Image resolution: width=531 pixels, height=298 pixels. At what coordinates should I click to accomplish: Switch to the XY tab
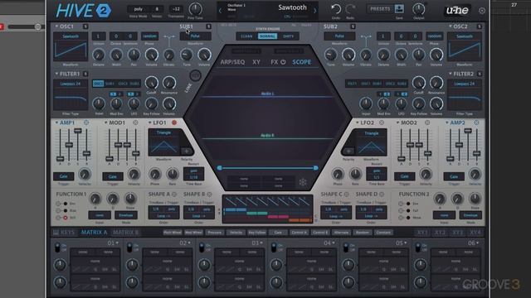pos(256,62)
